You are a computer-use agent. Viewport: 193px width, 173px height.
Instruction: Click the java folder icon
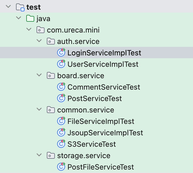[30, 19]
